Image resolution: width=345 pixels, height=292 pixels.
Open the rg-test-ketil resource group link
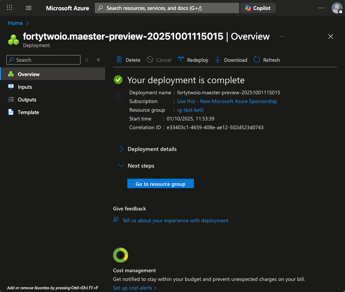coord(190,110)
